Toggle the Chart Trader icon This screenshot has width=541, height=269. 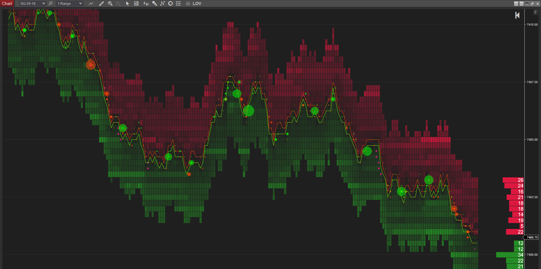coord(154,3)
